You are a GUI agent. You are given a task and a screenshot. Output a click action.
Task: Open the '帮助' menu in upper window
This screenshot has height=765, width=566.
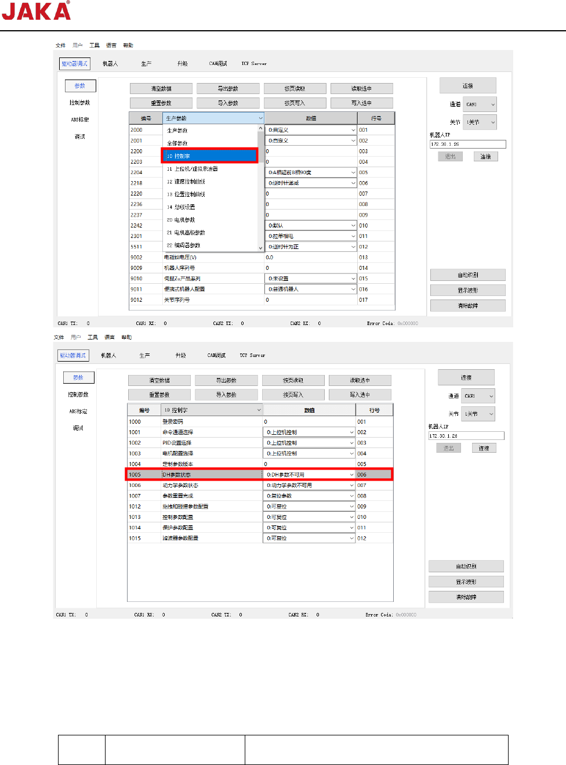coord(128,45)
